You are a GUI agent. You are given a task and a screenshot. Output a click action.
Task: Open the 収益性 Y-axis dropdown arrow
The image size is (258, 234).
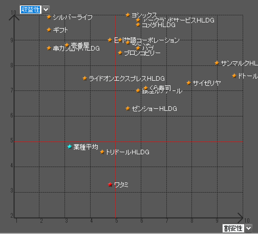tap(46, 10)
